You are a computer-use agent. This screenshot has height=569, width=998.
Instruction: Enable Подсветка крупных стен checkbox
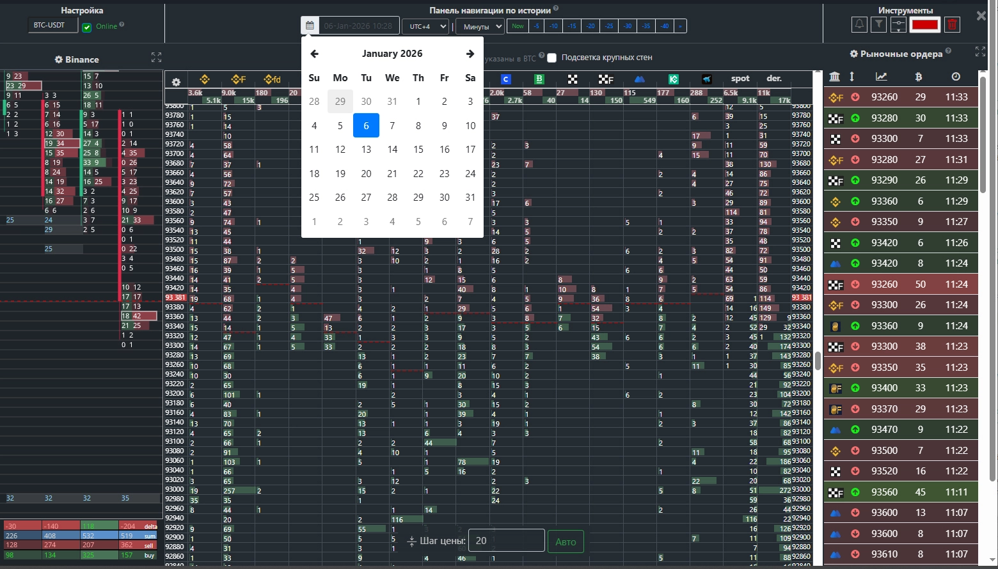point(551,58)
